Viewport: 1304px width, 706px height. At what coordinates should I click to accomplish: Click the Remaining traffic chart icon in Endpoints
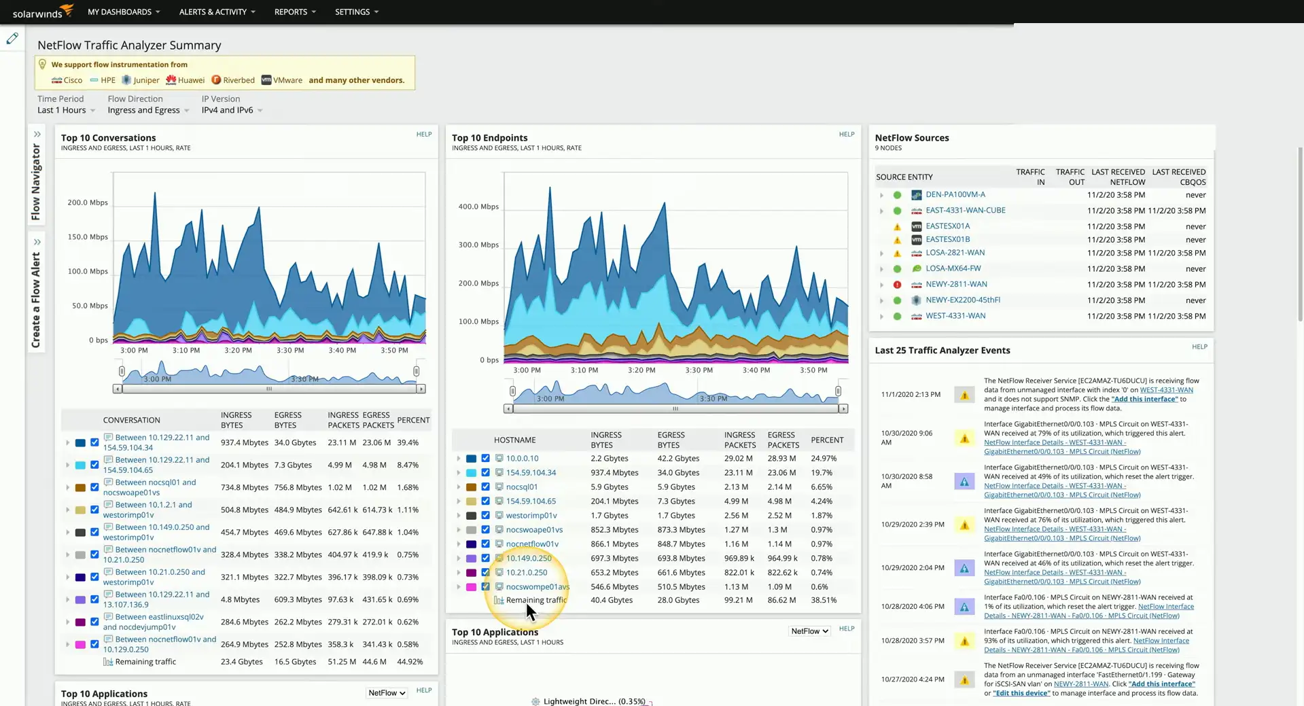(499, 600)
